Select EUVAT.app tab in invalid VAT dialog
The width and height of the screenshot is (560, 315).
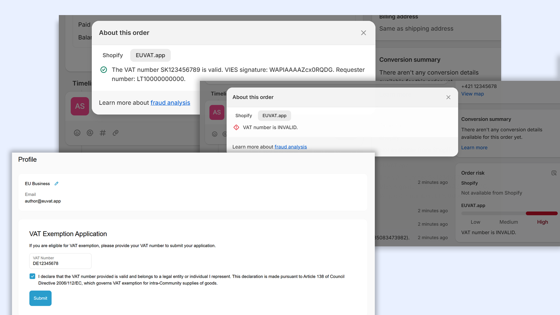(274, 115)
